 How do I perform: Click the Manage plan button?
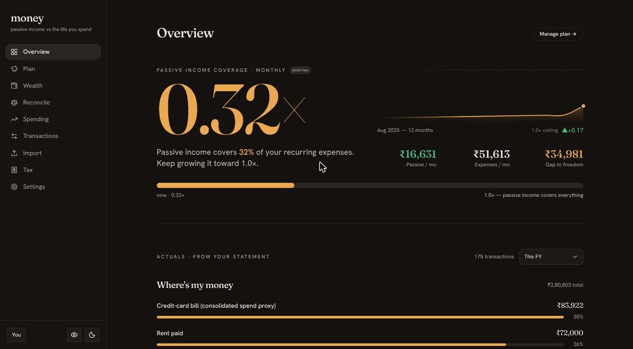tap(558, 34)
